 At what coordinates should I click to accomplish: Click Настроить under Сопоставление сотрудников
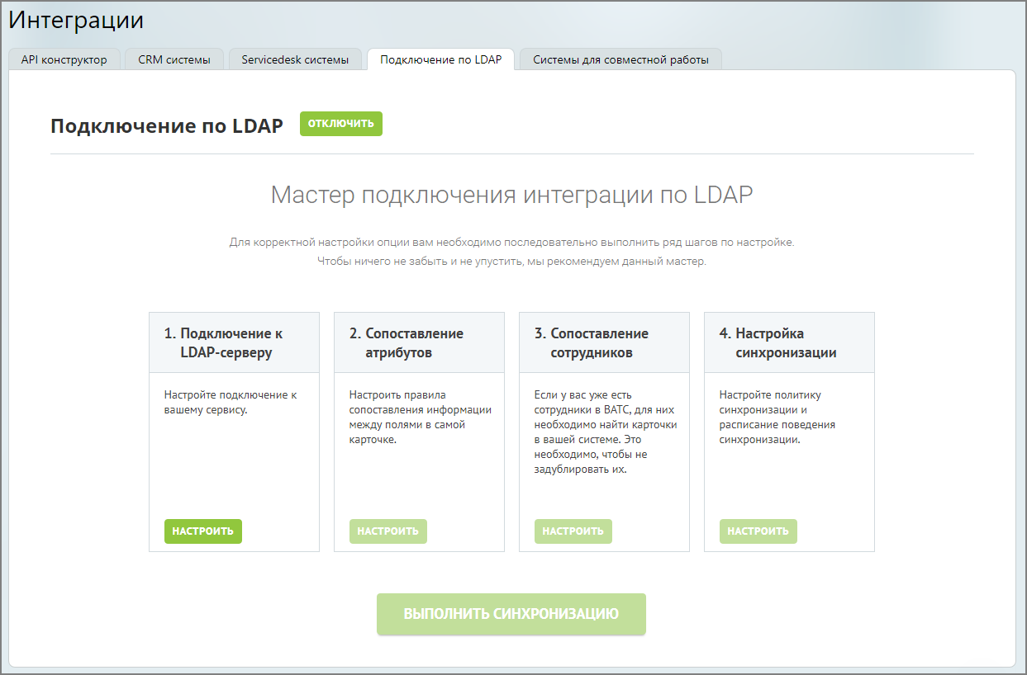click(573, 531)
